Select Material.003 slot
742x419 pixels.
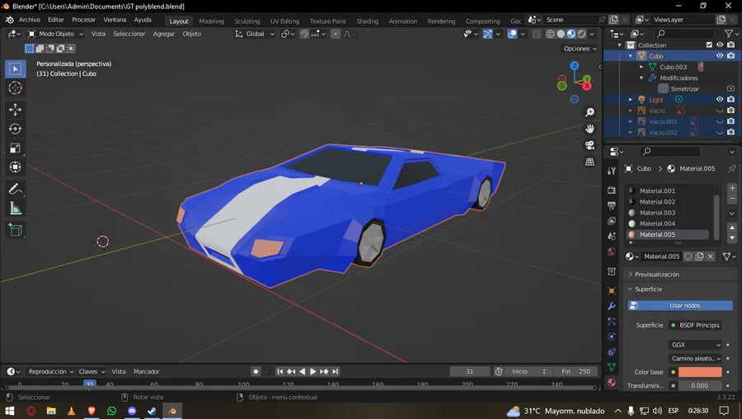click(667, 213)
